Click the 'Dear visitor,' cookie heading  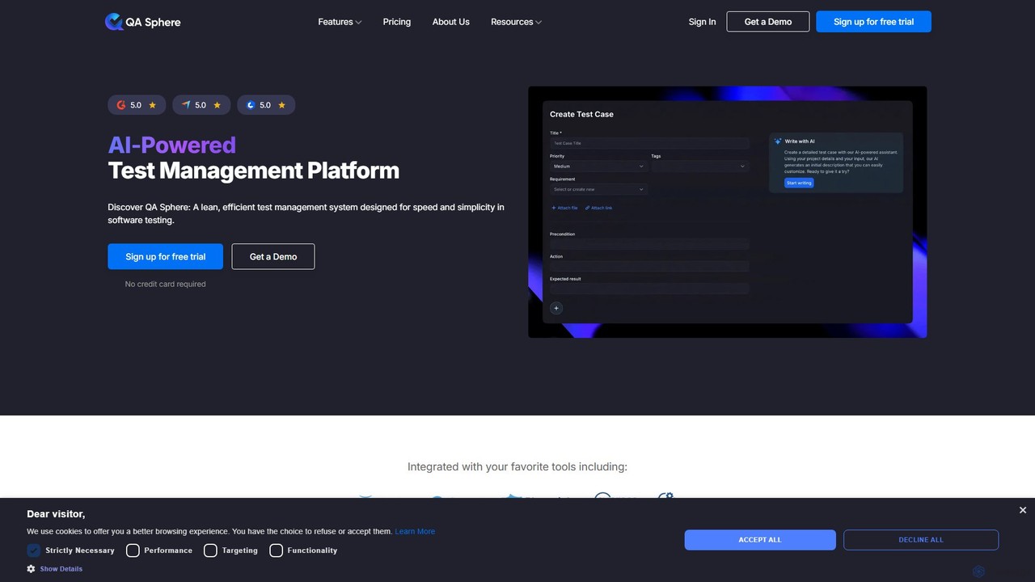click(56, 514)
